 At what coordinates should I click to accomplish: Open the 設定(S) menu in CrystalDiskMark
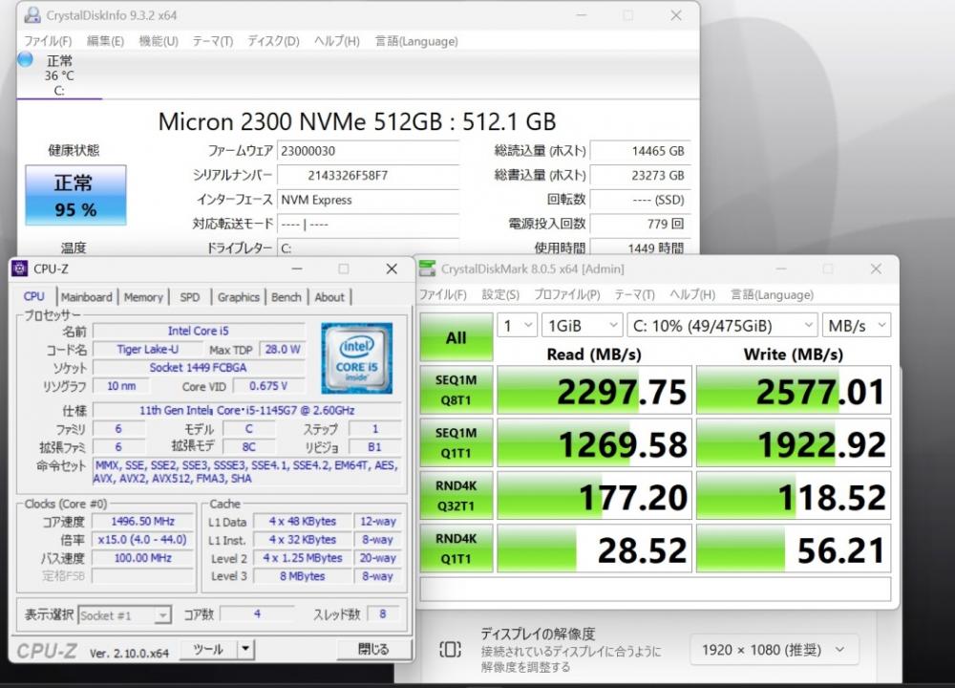pyautogui.click(x=500, y=294)
